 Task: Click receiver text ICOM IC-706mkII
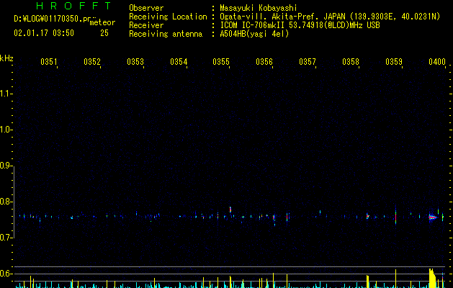click(x=253, y=25)
